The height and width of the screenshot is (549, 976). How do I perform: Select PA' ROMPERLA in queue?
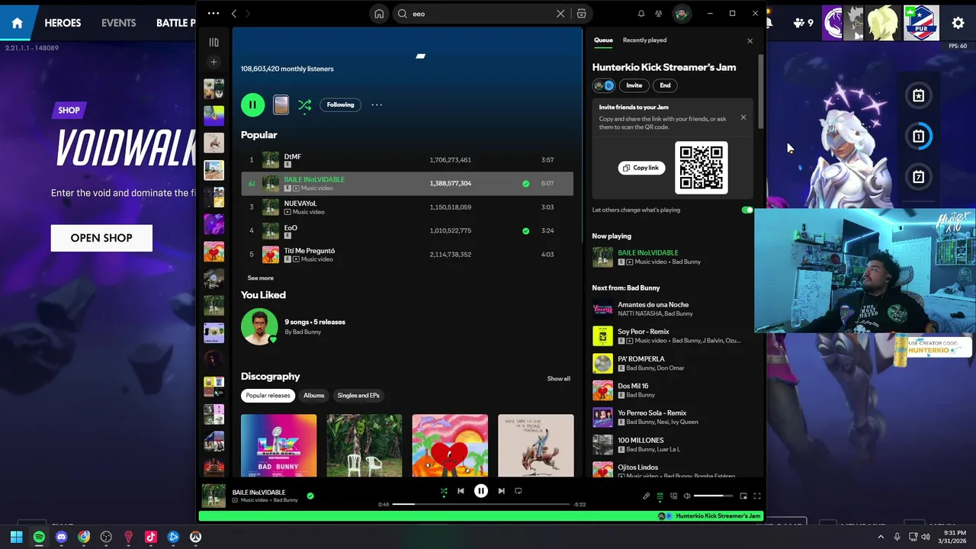coord(671,363)
